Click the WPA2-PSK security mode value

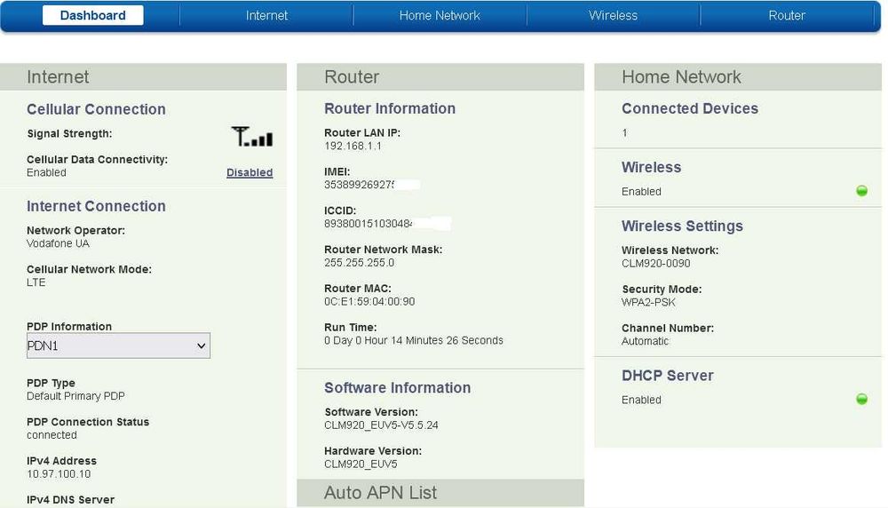[648, 303]
